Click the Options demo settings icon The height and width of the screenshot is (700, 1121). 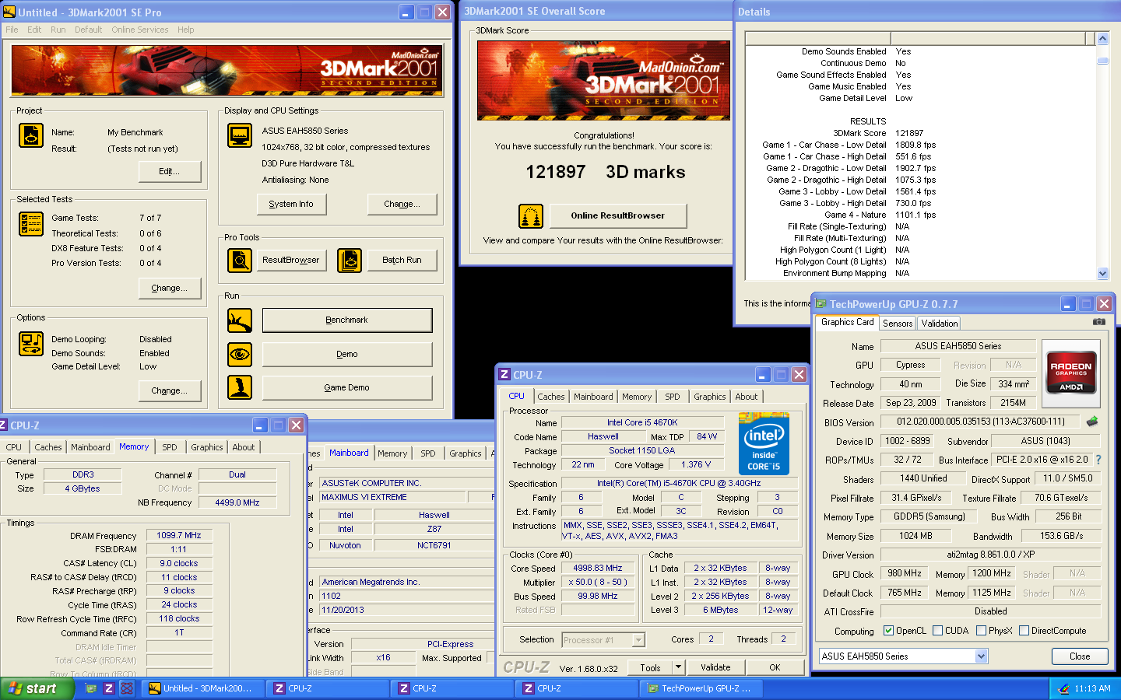[x=31, y=343]
